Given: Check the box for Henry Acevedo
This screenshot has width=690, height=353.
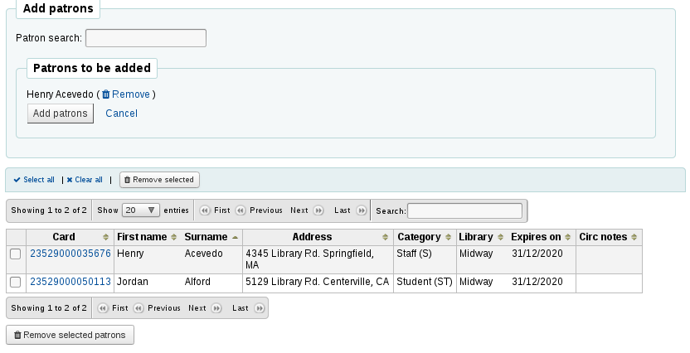Looking at the screenshot, I should [16, 254].
